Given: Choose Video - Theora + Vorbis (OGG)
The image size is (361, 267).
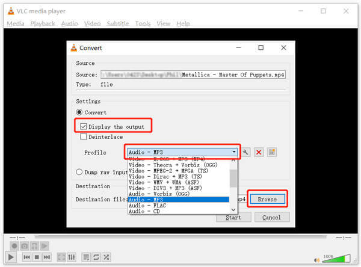Looking at the screenshot, I should [179, 165].
